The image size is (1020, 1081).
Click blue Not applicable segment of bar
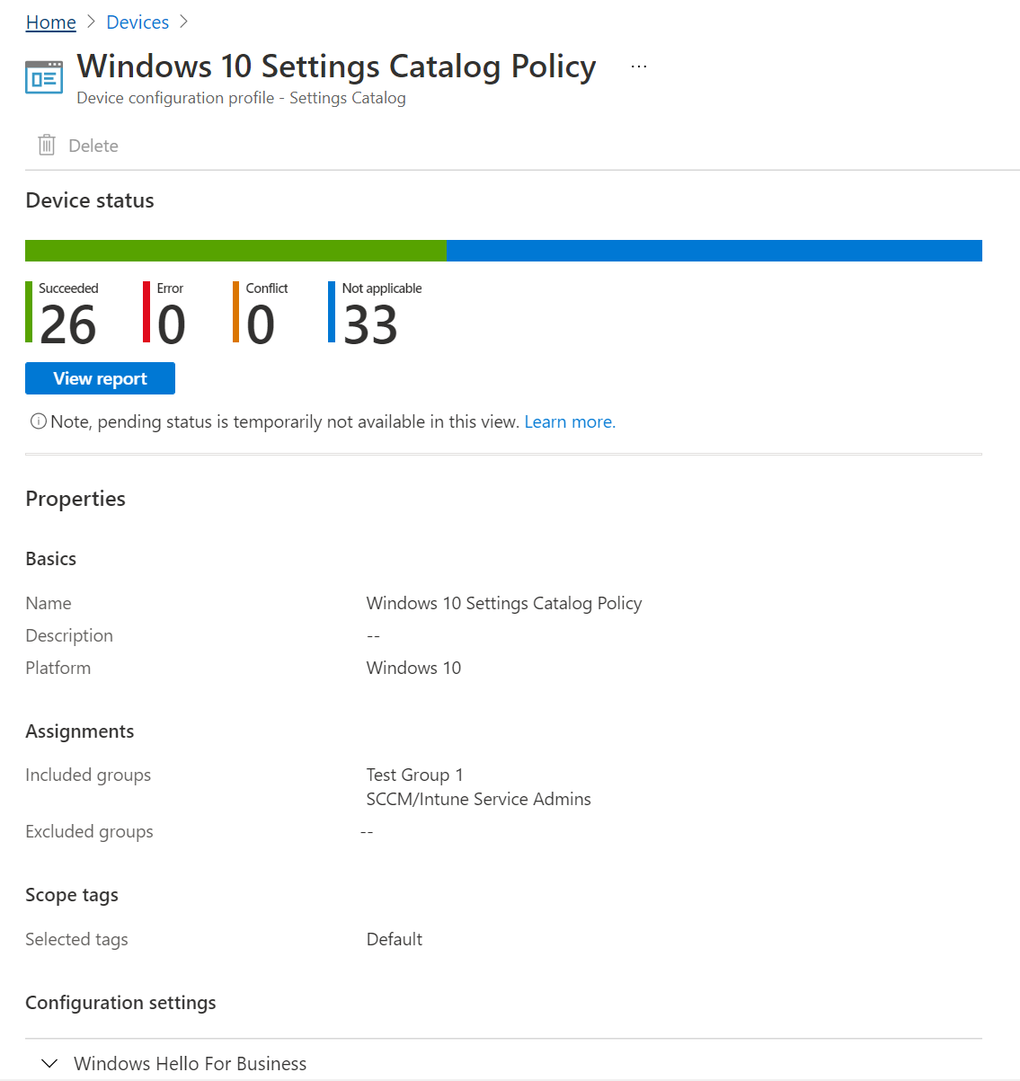pyautogui.click(x=714, y=251)
